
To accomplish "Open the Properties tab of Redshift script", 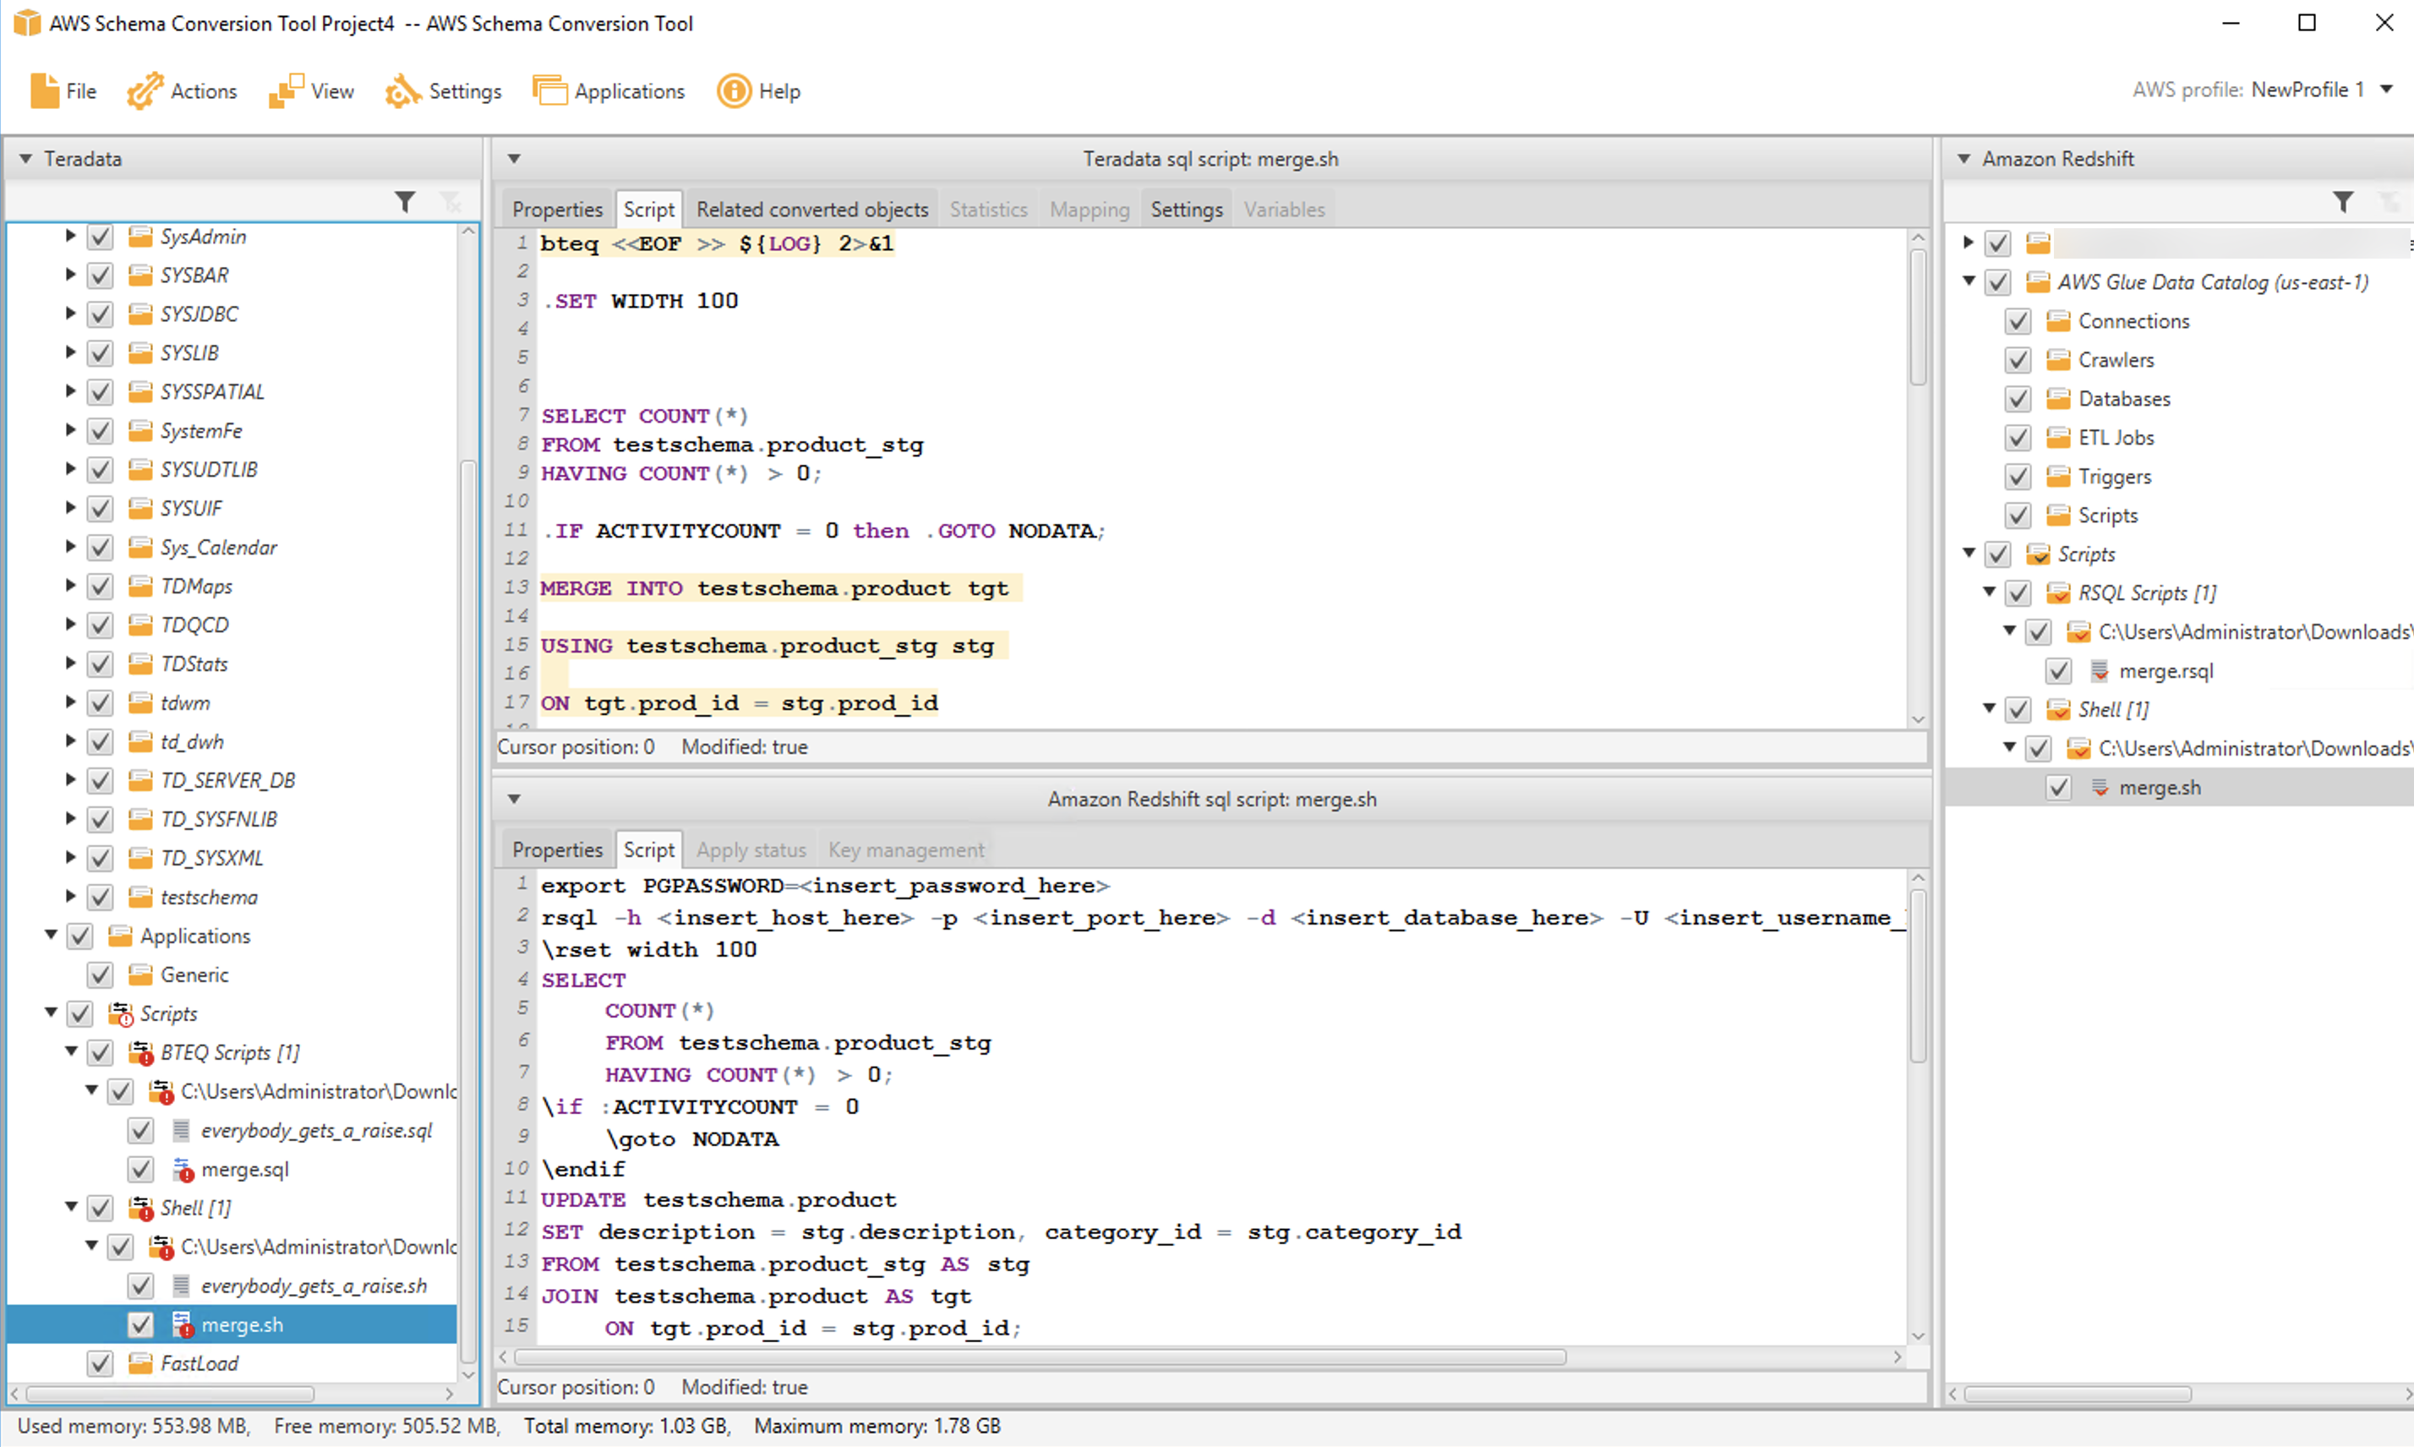I will coord(557,850).
